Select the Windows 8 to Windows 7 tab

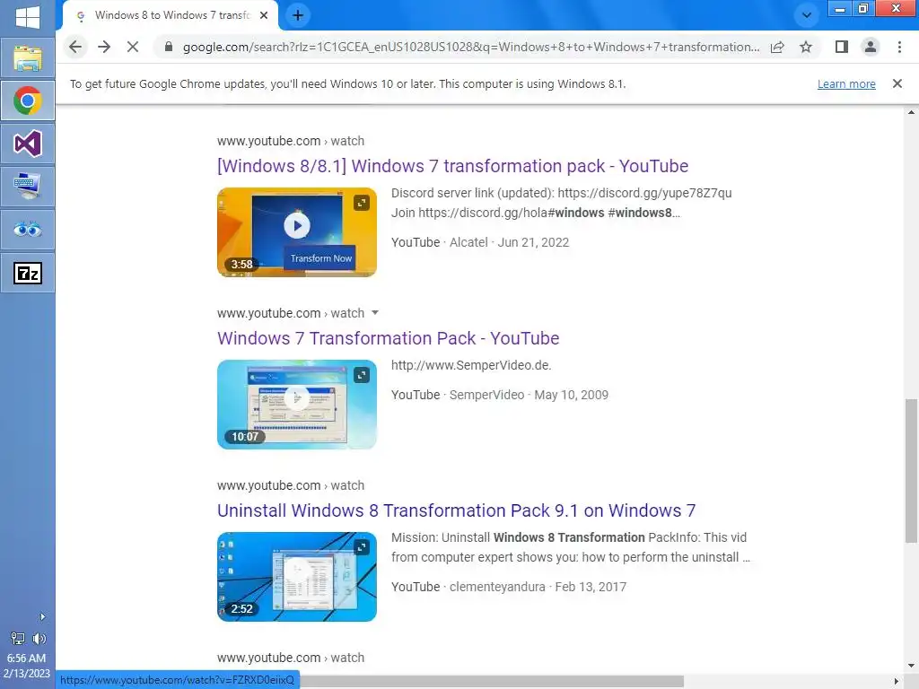click(x=170, y=15)
